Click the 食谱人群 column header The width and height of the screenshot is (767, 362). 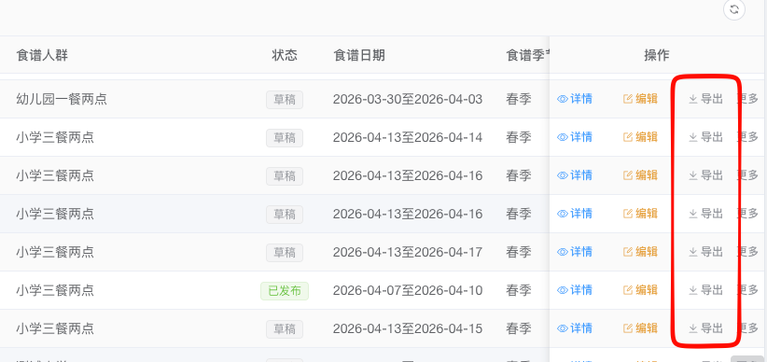coord(42,55)
